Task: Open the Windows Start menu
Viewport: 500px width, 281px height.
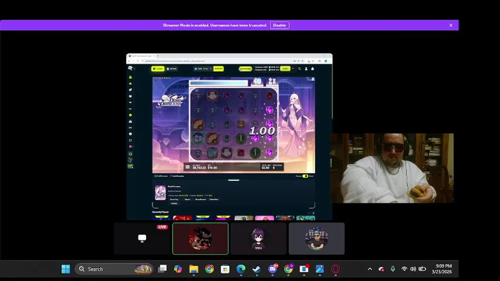Action: click(x=66, y=269)
